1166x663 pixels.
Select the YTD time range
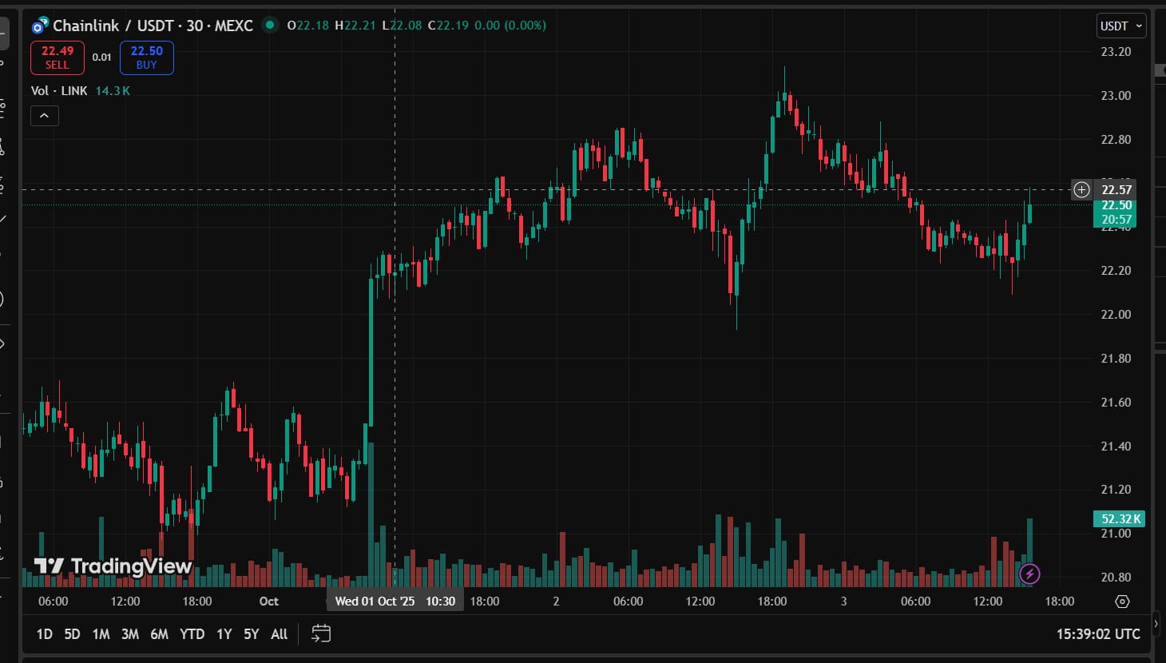[192, 634]
